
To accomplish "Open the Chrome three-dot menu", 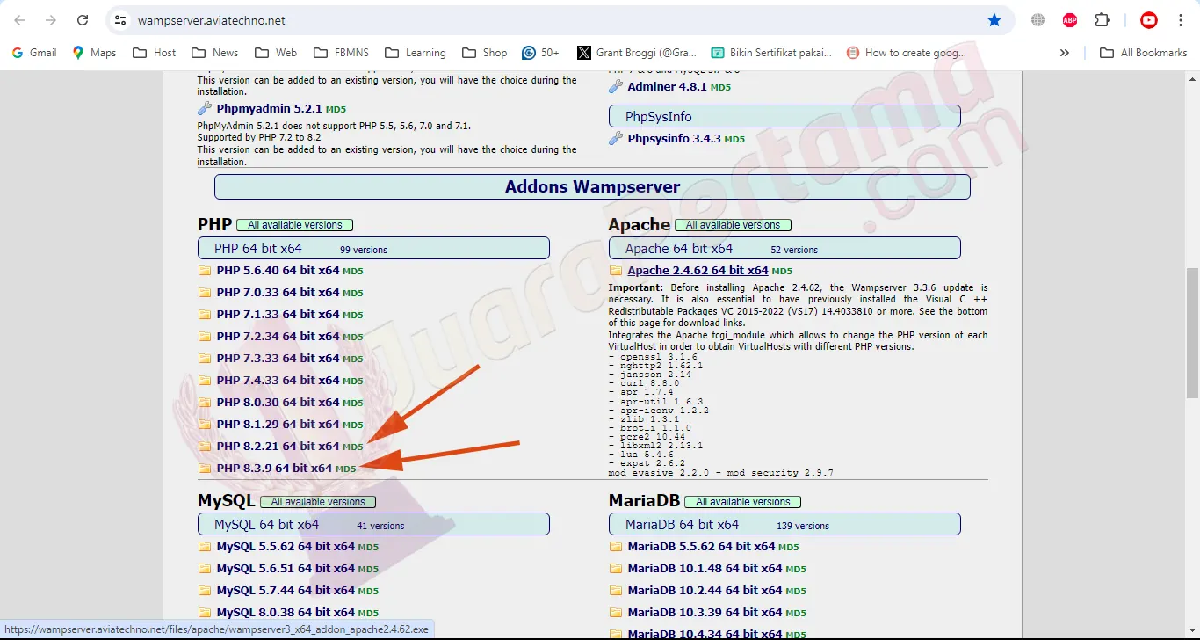I will point(1182,19).
